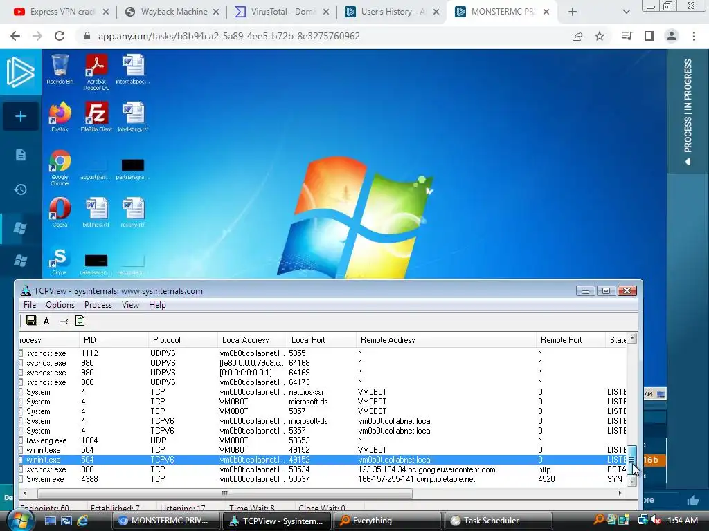Select the Google Chrome desktop shortcut
This screenshot has width=709, height=531.
[x=60, y=167]
